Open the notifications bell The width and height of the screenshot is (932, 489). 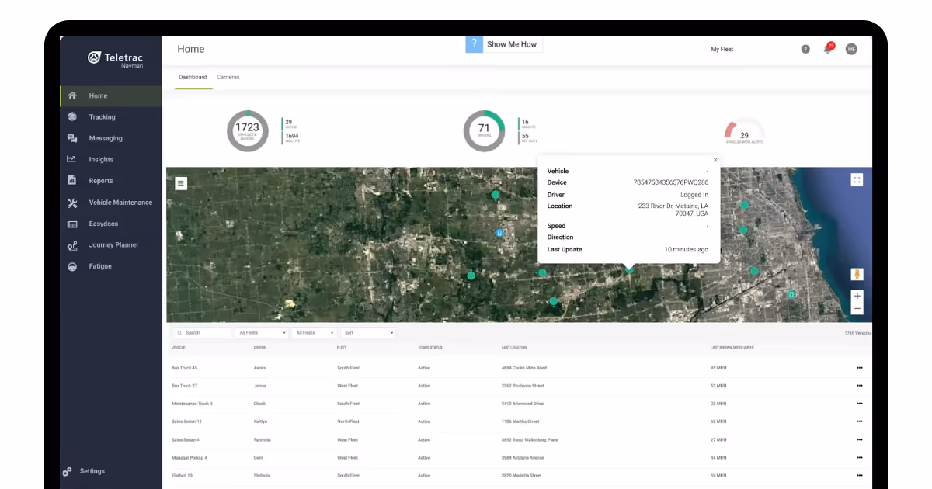coord(828,49)
